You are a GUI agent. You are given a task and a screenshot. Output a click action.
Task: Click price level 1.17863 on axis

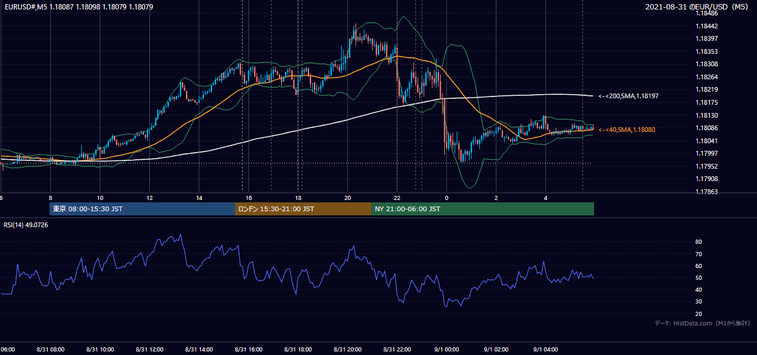click(x=706, y=192)
